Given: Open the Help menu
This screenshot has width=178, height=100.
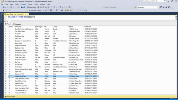Looking at the screenshot, I should [49, 4].
